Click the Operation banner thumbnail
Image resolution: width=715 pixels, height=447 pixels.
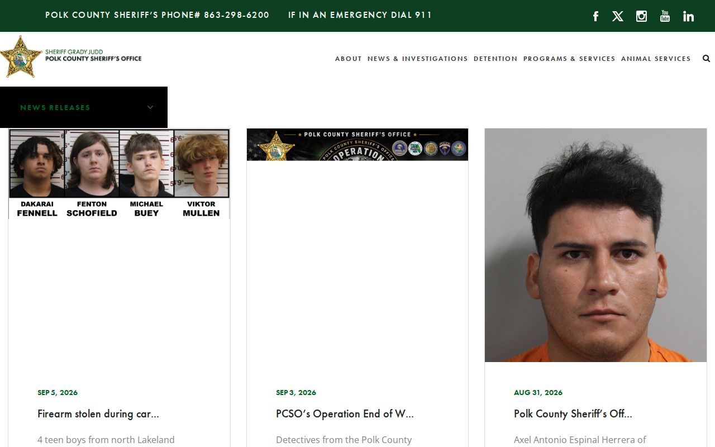(357, 145)
